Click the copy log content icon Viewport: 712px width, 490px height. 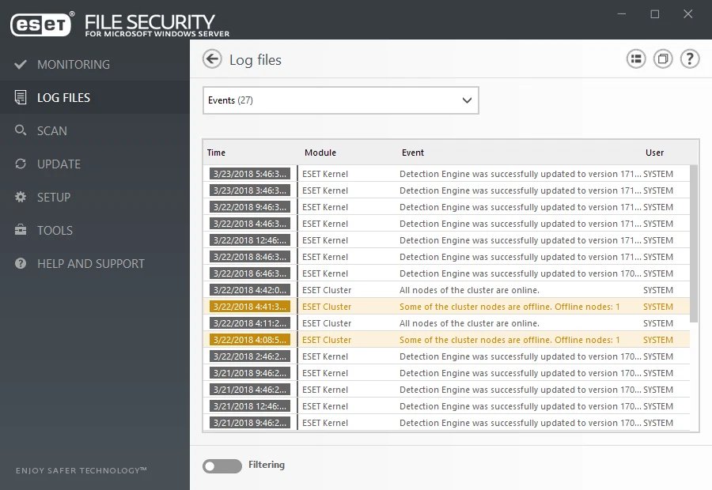663,58
